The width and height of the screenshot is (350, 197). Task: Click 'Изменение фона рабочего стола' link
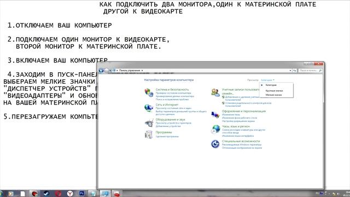pos(240,118)
